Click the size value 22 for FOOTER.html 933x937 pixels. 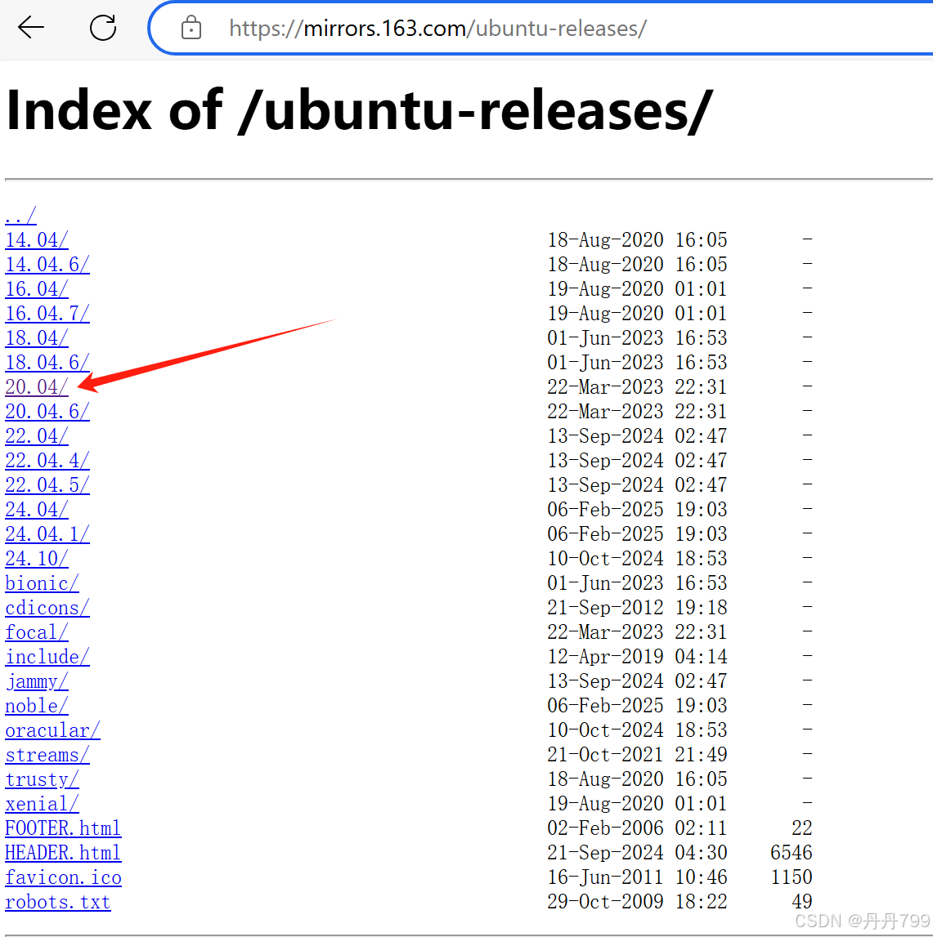coord(802,828)
